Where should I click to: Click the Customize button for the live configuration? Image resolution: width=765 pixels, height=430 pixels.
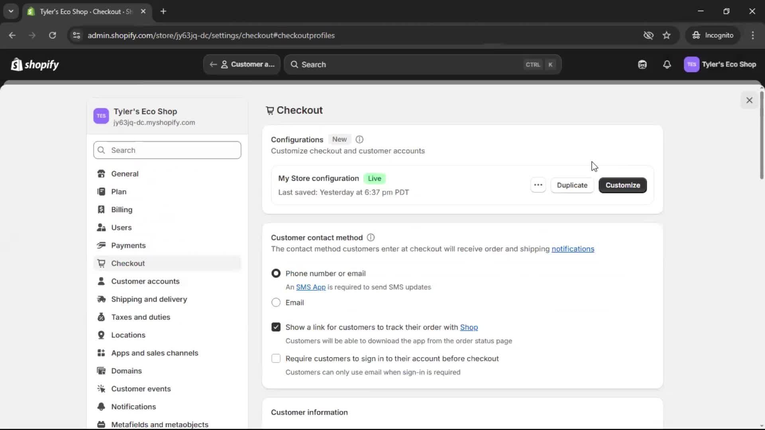tap(622, 185)
